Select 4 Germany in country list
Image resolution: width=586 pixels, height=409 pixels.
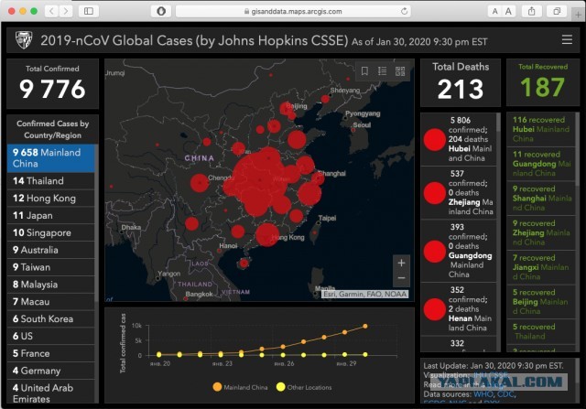pos(51,371)
